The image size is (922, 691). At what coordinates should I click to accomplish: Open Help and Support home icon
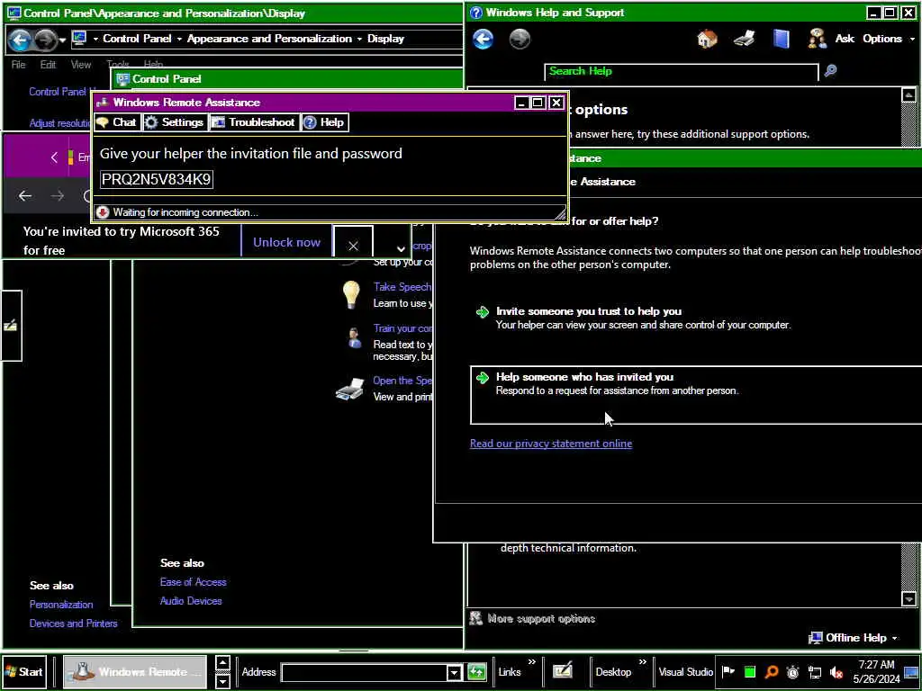point(707,40)
